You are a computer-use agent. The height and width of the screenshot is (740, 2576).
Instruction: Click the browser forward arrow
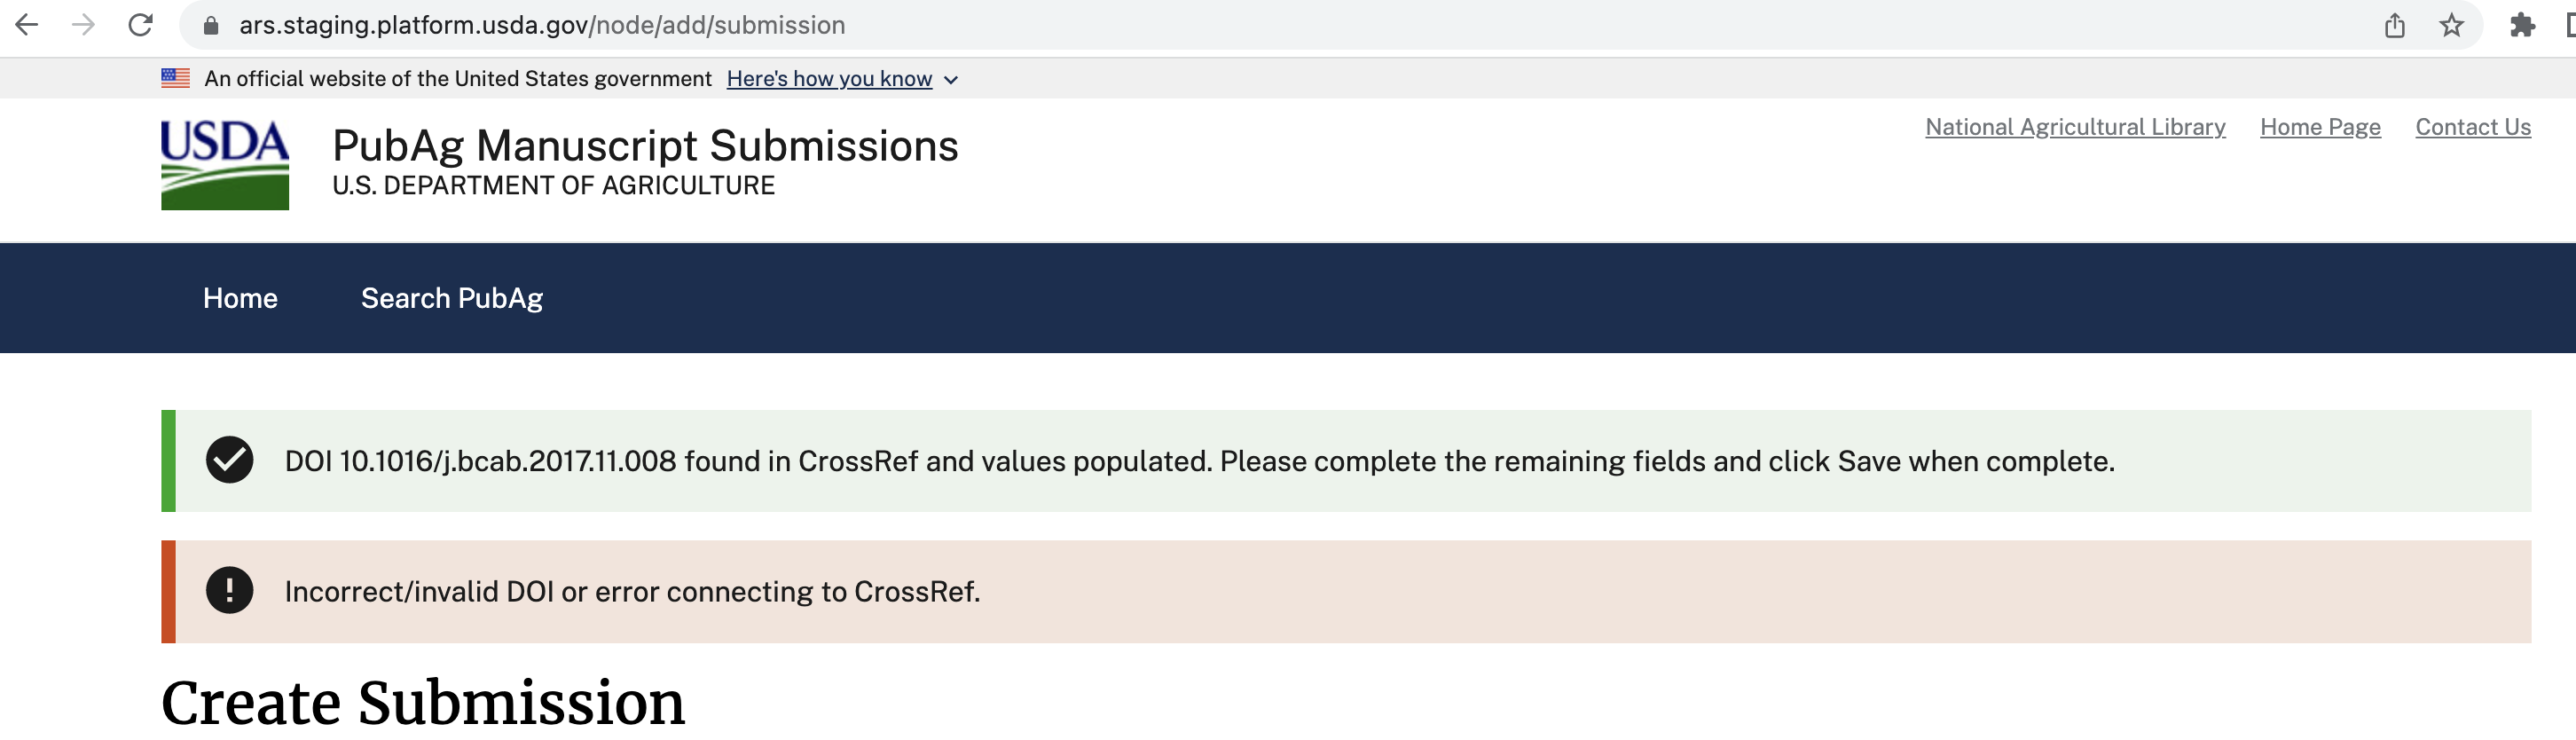[84, 25]
